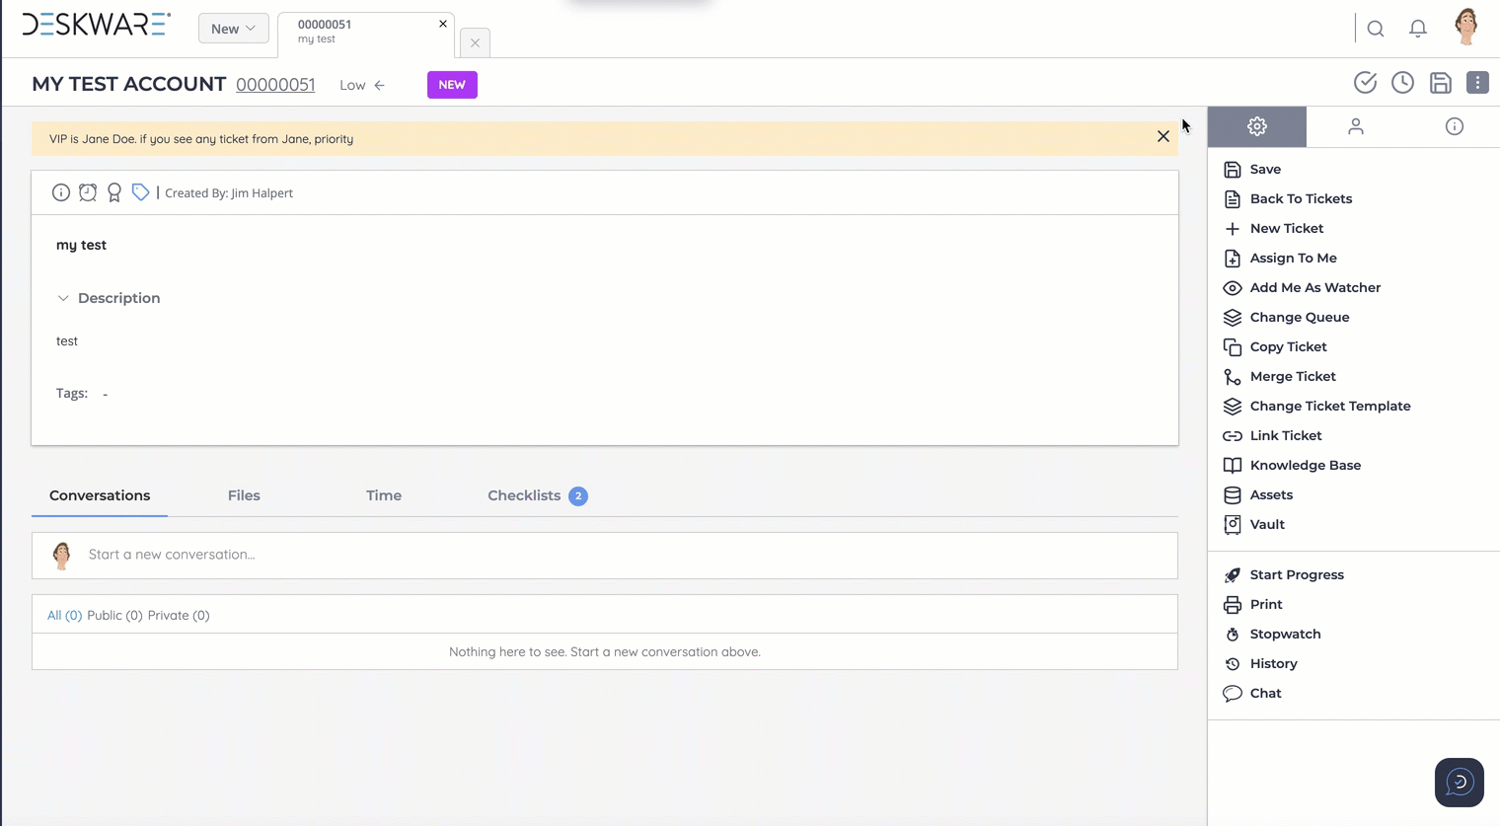Click the alarm clock icon in ticket card
1500x826 pixels.
pos(88,192)
